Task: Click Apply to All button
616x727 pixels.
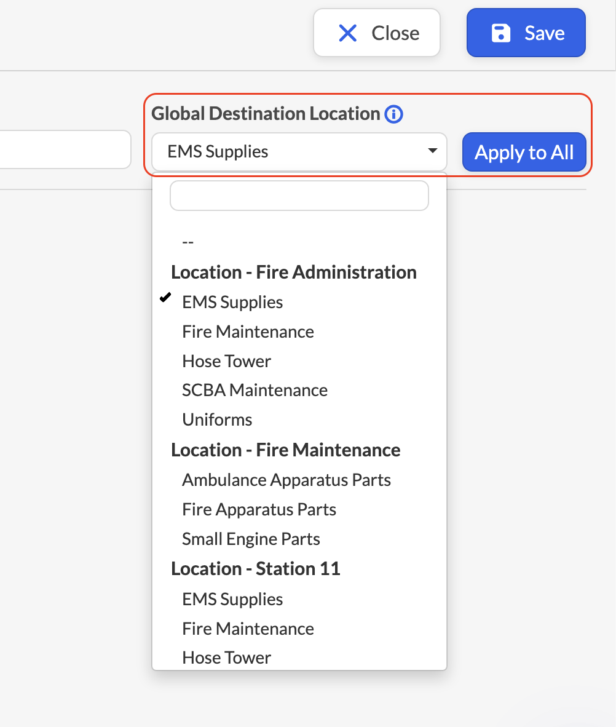Action: click(524, 152)
